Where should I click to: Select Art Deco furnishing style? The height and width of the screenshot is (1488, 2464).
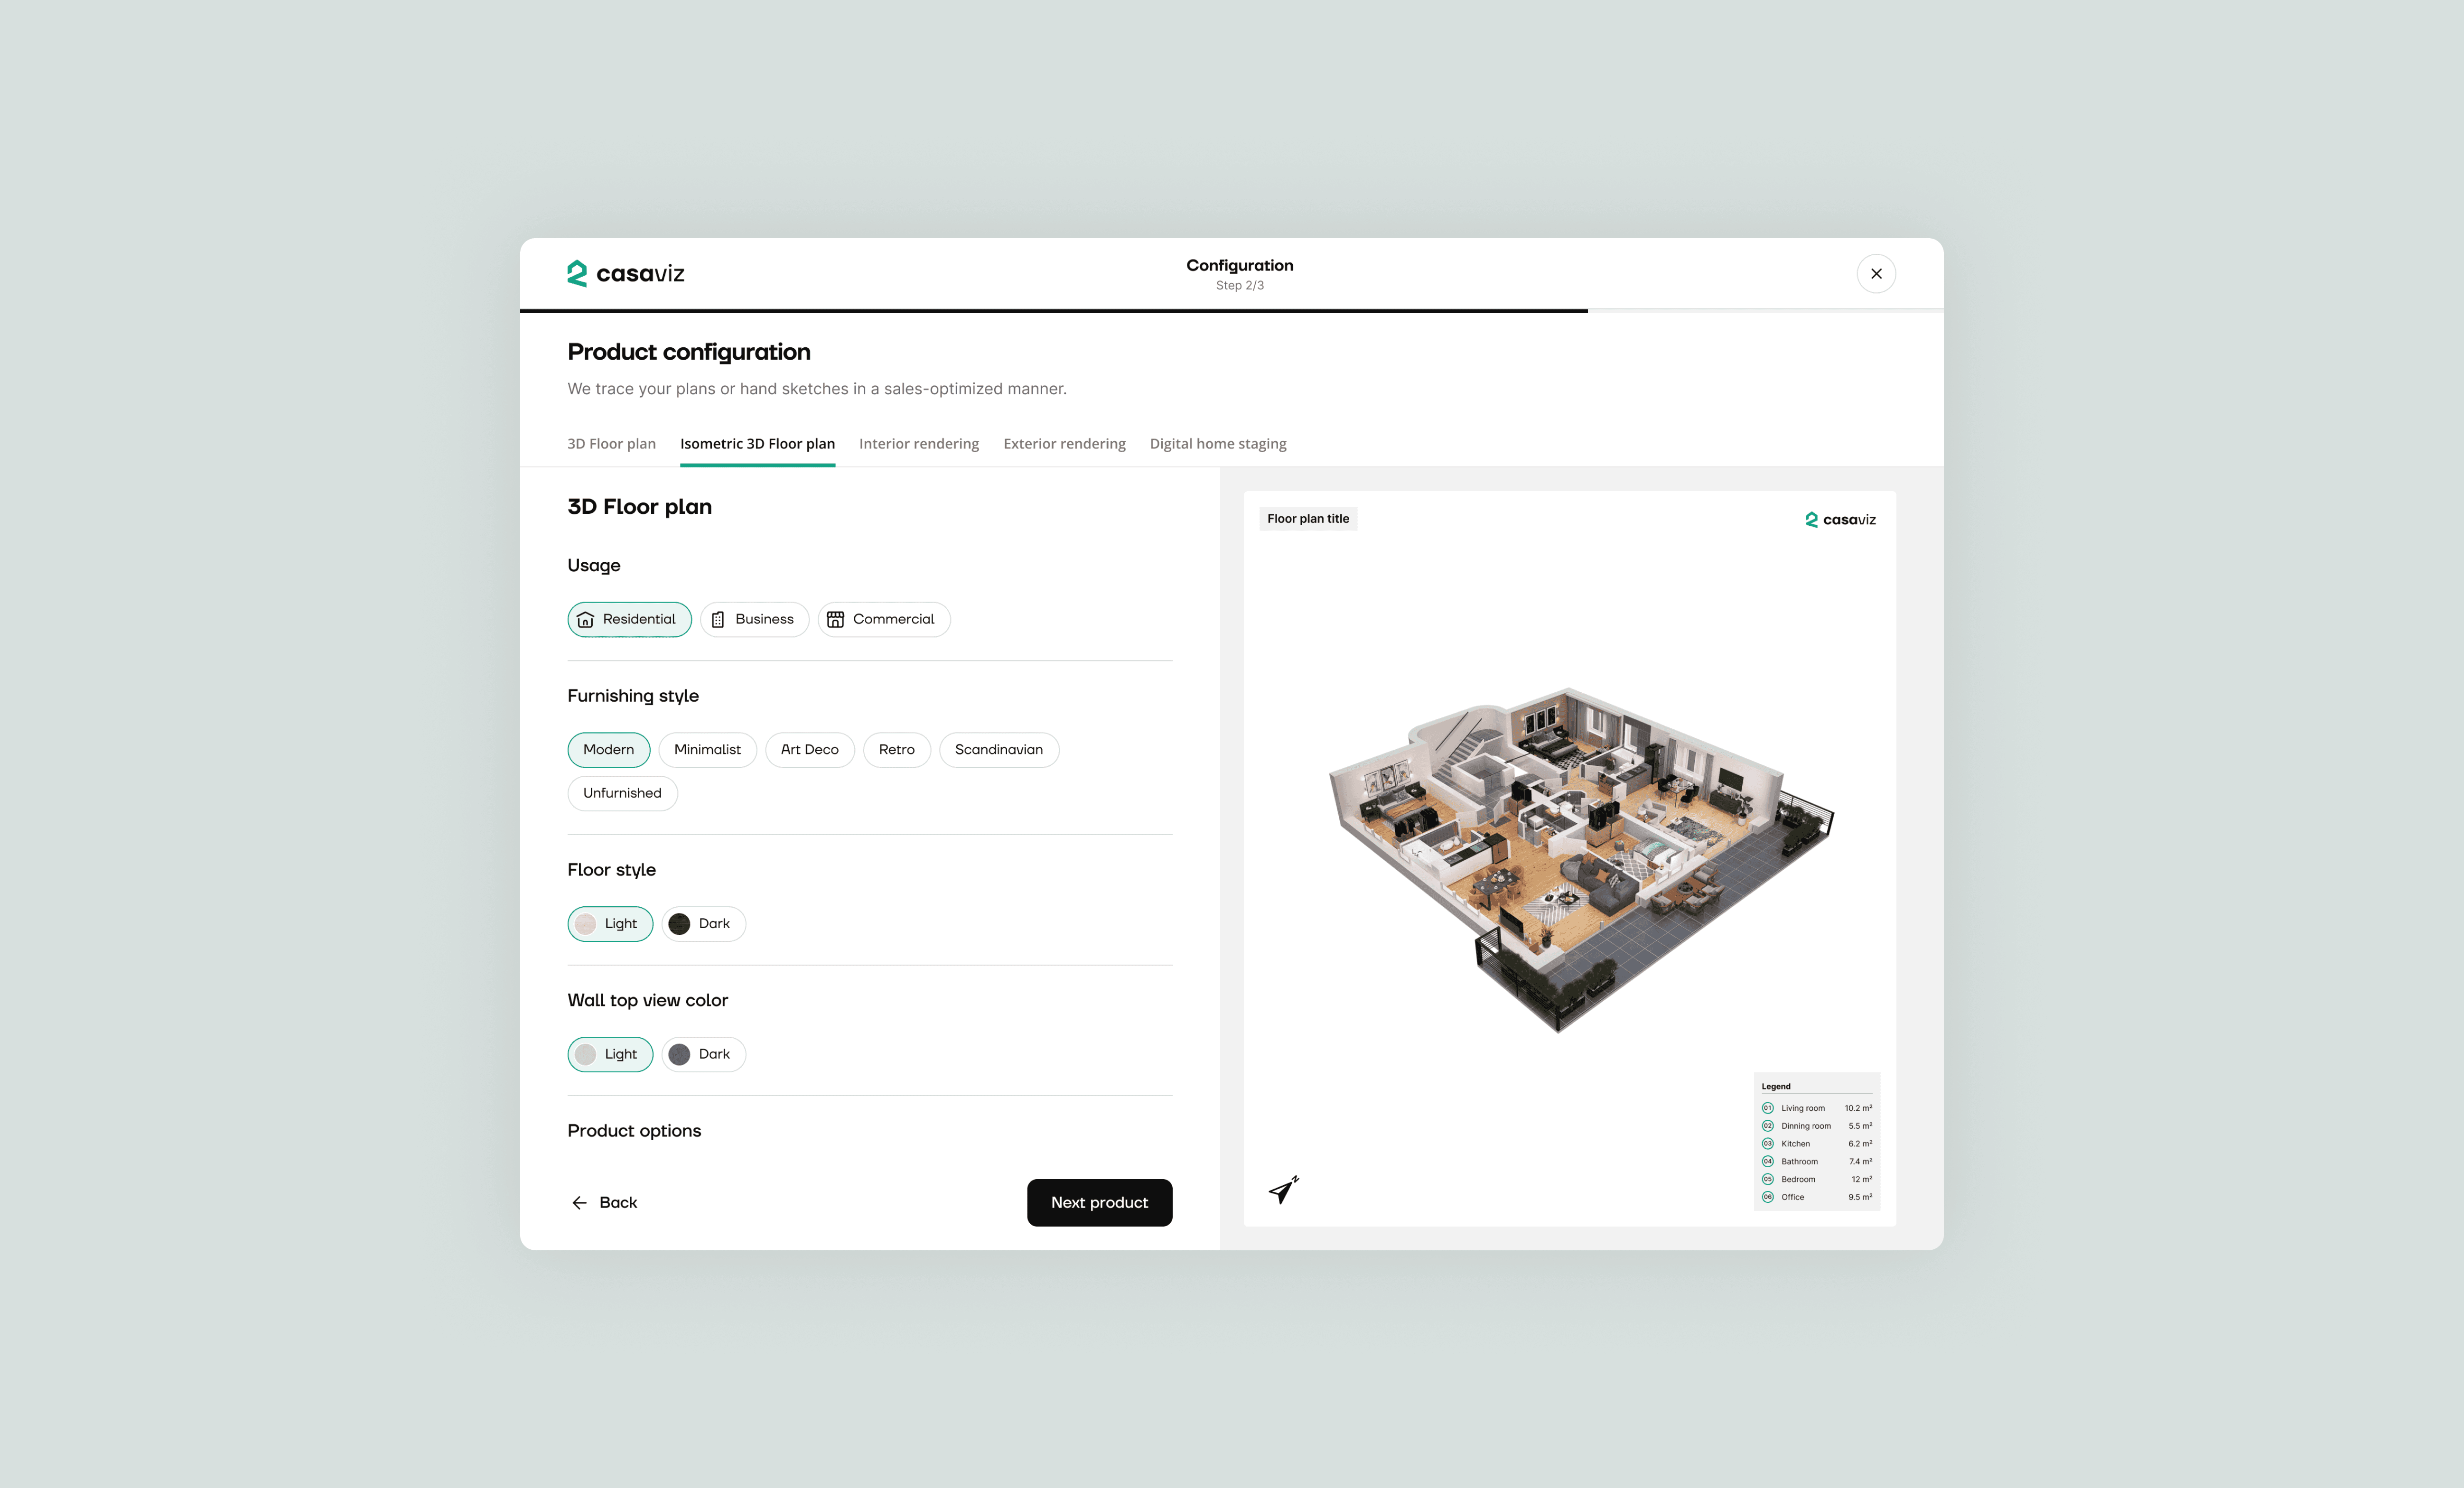click(x=809, y=750)
